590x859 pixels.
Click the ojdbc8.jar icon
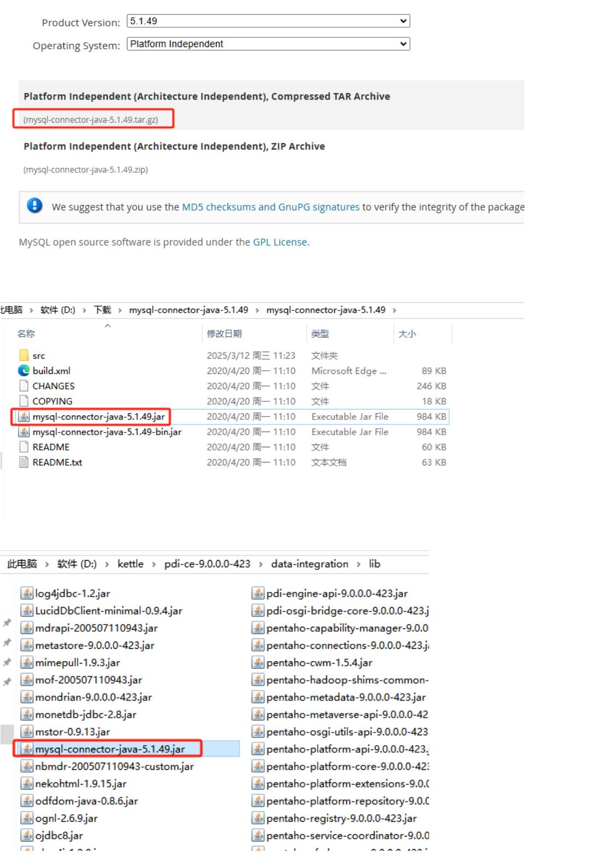27,835
